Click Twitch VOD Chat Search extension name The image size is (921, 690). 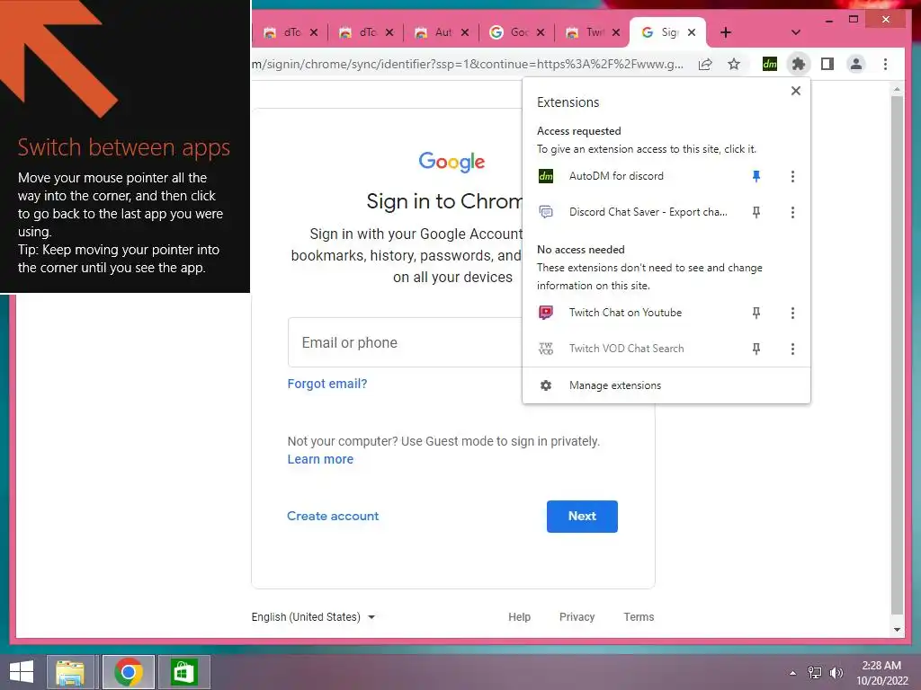626,349
